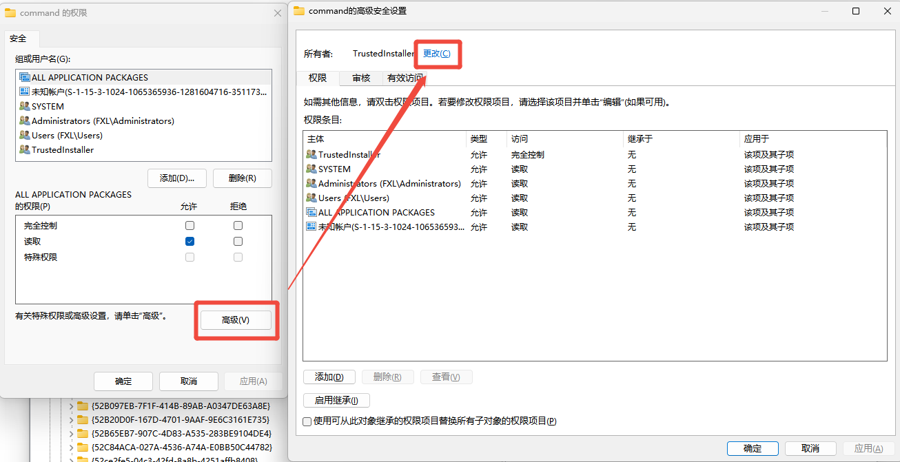Screen dimensions: 900x462
Task: Select 未知帐户 entry in group user list
Action: tap(143, 92)
